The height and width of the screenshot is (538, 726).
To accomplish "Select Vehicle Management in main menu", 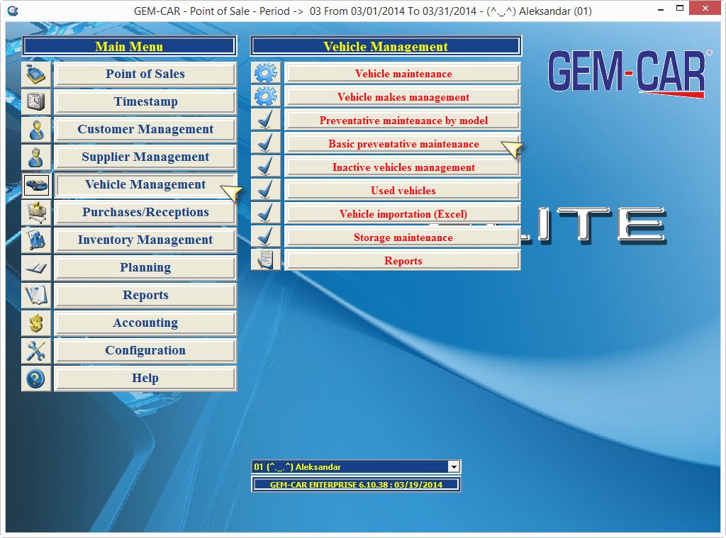I will [x=145, y=185].
